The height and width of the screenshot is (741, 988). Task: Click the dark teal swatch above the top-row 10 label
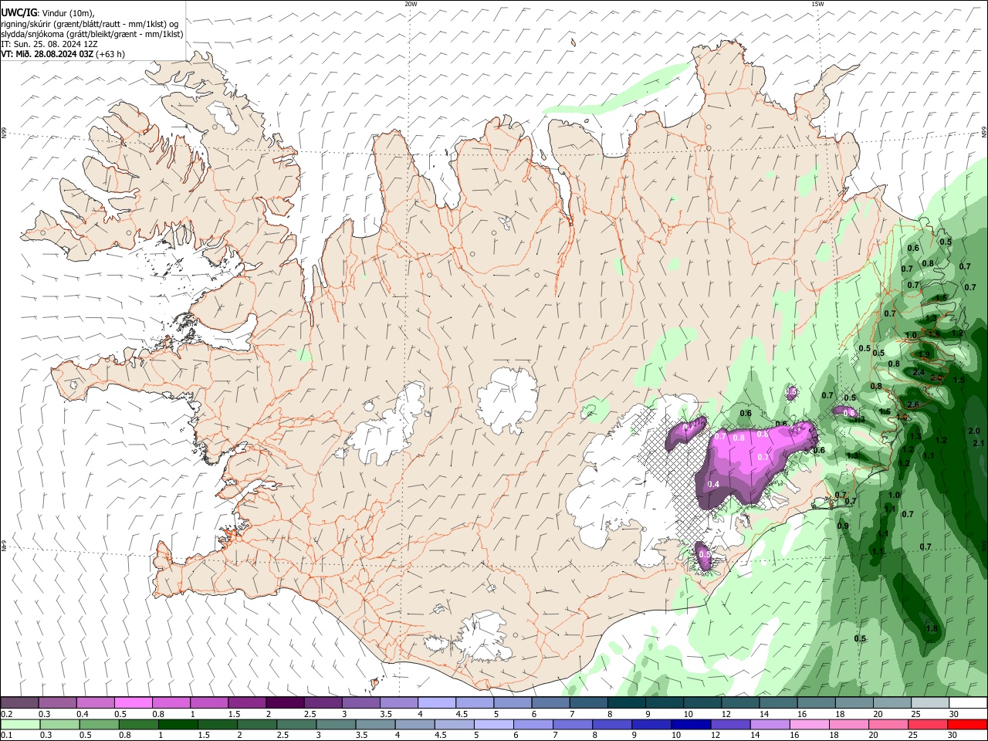click(702, 703)
